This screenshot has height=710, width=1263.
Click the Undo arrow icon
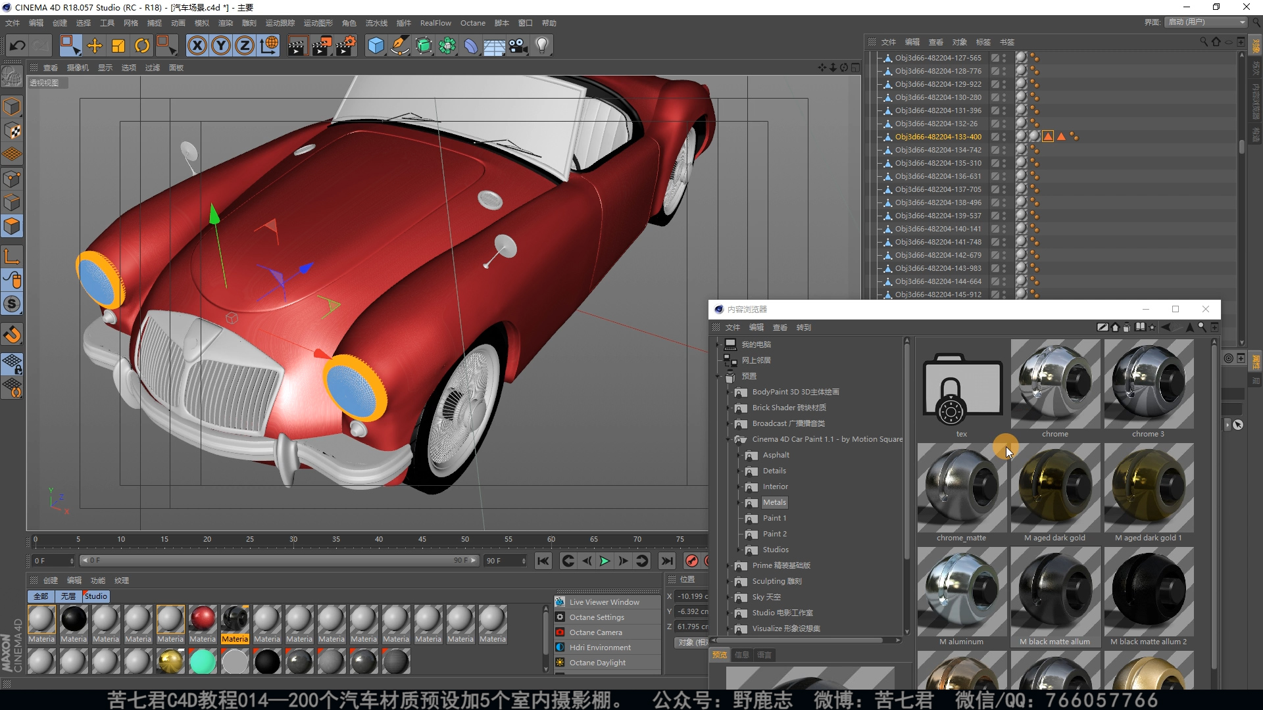point(18,45)
